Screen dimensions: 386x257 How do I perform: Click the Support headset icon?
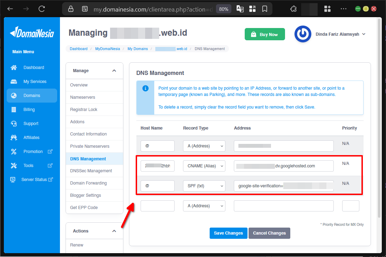(14, 124)
